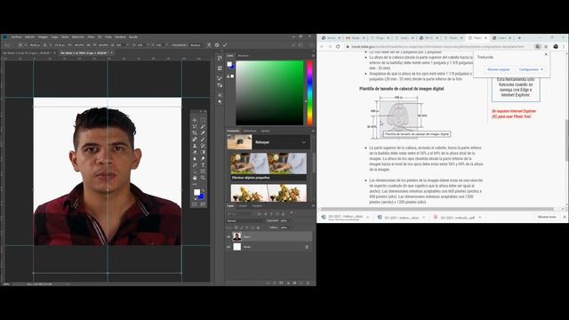Image resolution: width=569 pixels, height=320 pixels.
Task: Click the Capa 1 layer thumbnail
Action: click(237, 237)
